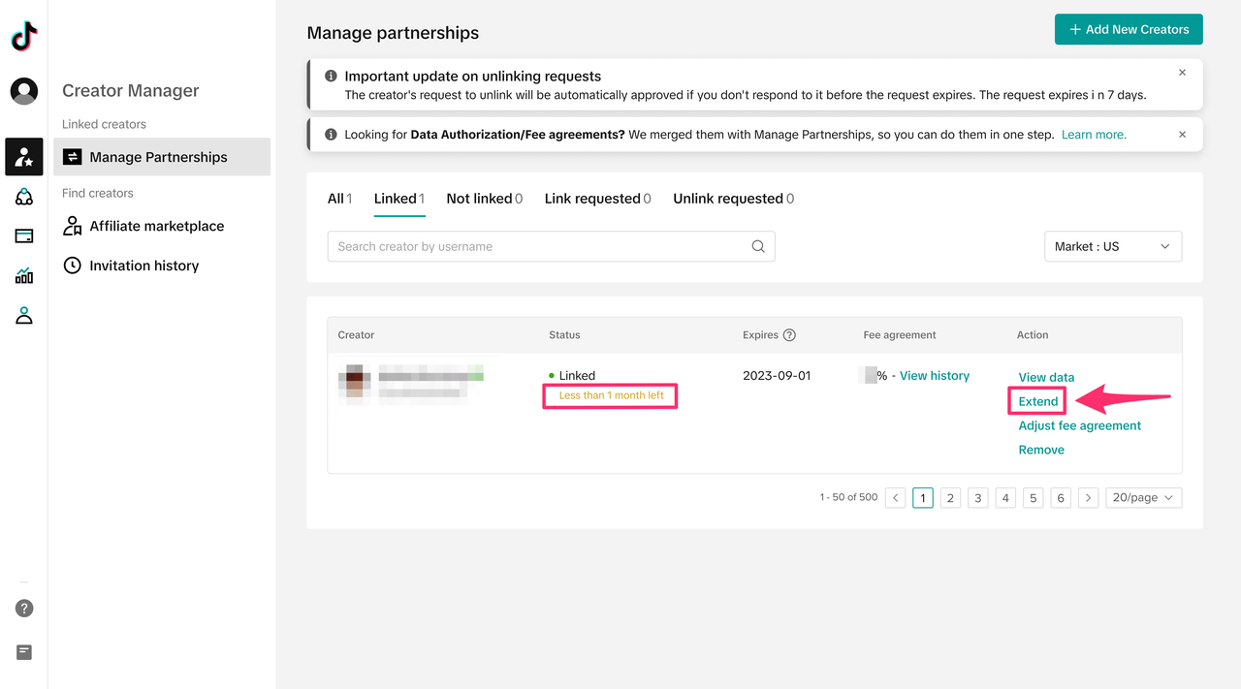1241x689 pixels.
Task: Close the Data Authorization banner
Action: 1182,135
